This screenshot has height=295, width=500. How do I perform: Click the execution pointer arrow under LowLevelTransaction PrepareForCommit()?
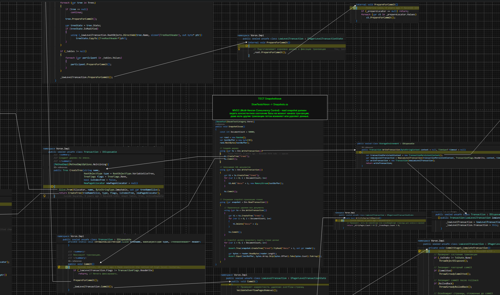coord(247,46)
